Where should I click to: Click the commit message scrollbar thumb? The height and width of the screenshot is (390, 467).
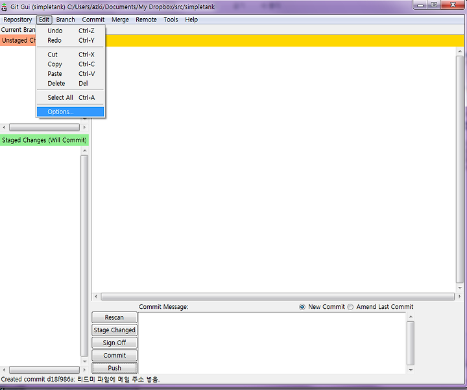click(411, 343)
